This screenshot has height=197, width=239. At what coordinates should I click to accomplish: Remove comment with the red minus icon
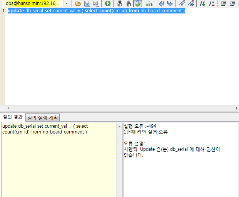[212, 3]
